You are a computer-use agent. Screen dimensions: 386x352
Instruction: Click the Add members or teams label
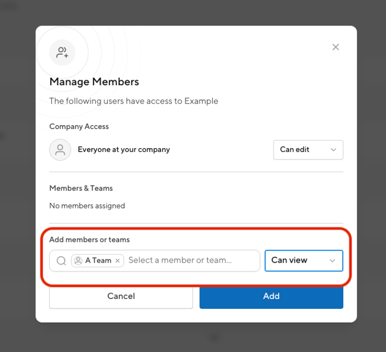pyautogui.click(x=89, y=240)
